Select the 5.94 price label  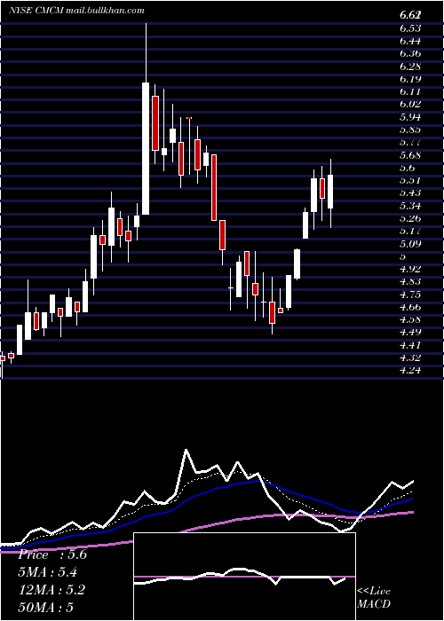click(410, 117)
